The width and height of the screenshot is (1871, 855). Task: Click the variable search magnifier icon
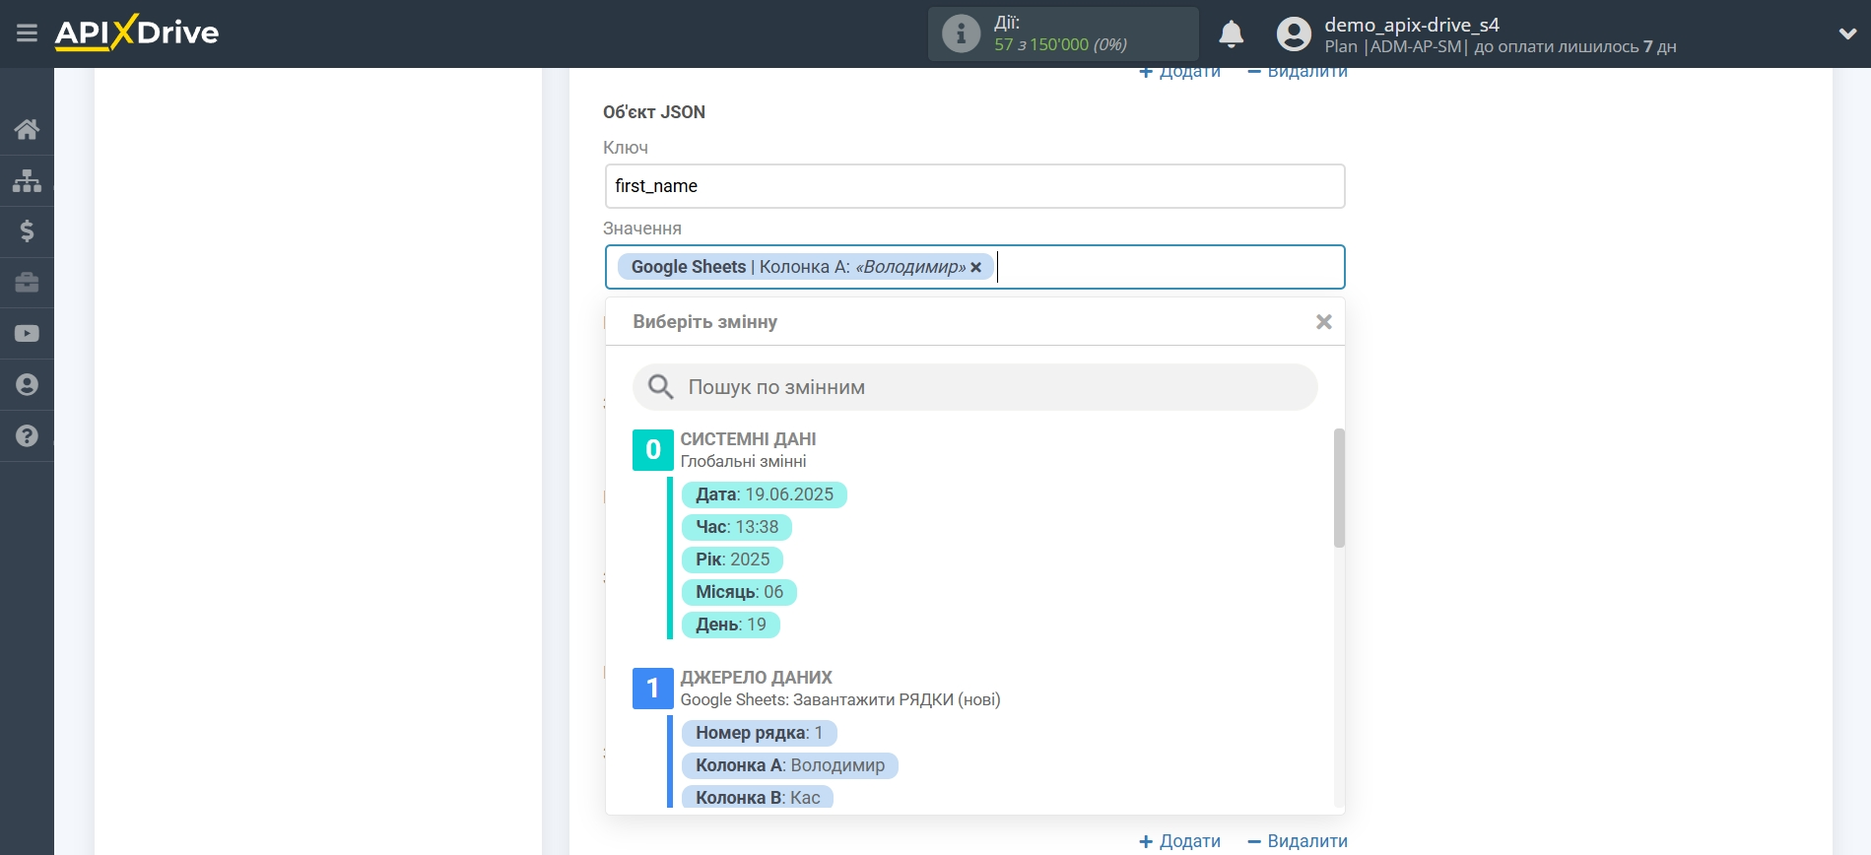coord(661,387)
